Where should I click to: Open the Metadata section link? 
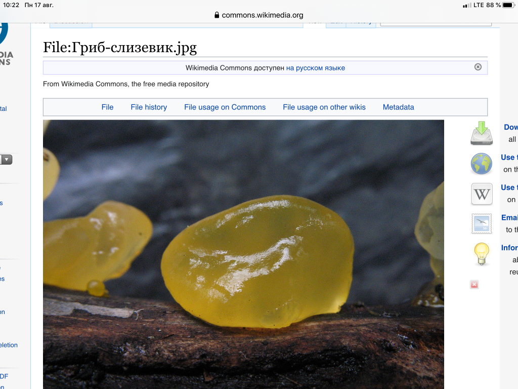[398, 107]
